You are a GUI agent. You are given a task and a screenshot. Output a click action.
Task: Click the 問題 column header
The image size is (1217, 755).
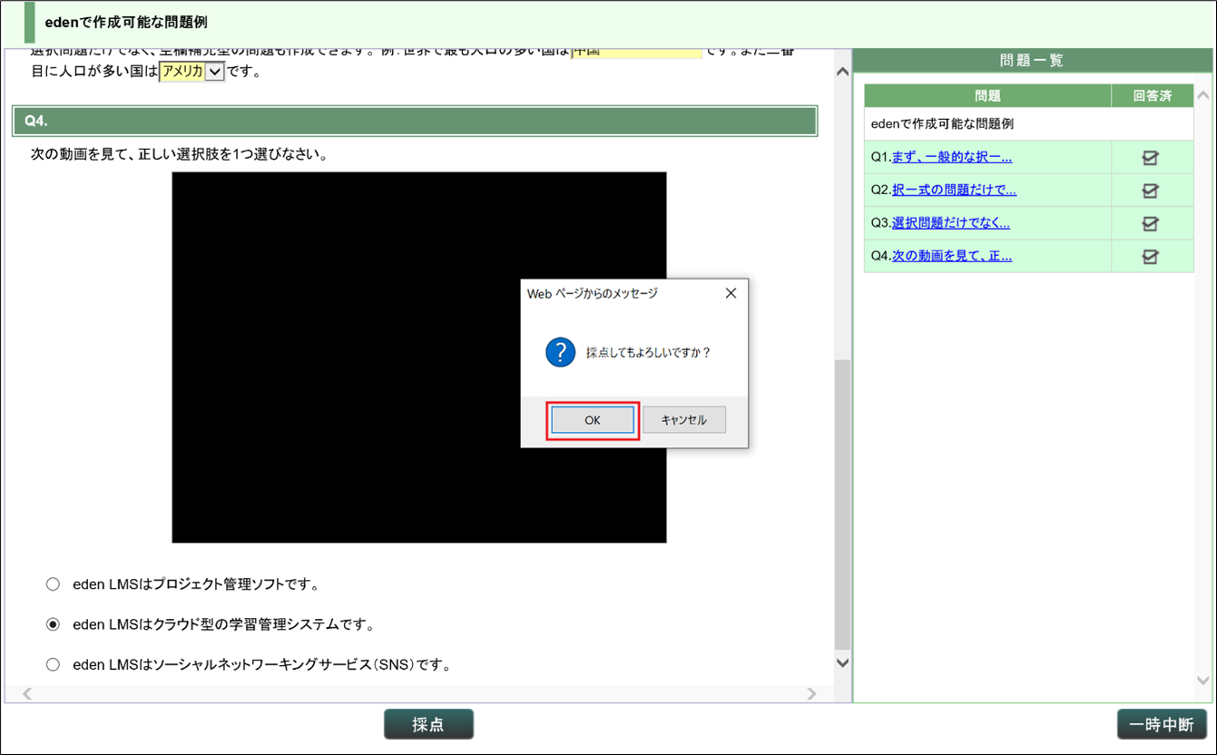coord(987,96)
